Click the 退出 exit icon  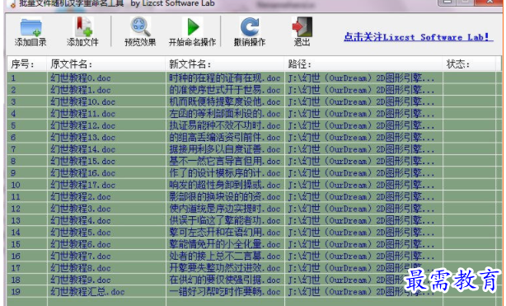pyautogui.click(x=302, y=27)
